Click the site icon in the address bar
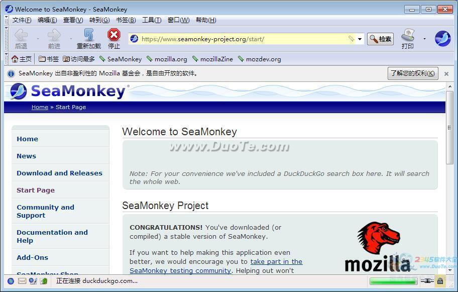Viewport: 458px width, 292px height. [x=134, y=39]
